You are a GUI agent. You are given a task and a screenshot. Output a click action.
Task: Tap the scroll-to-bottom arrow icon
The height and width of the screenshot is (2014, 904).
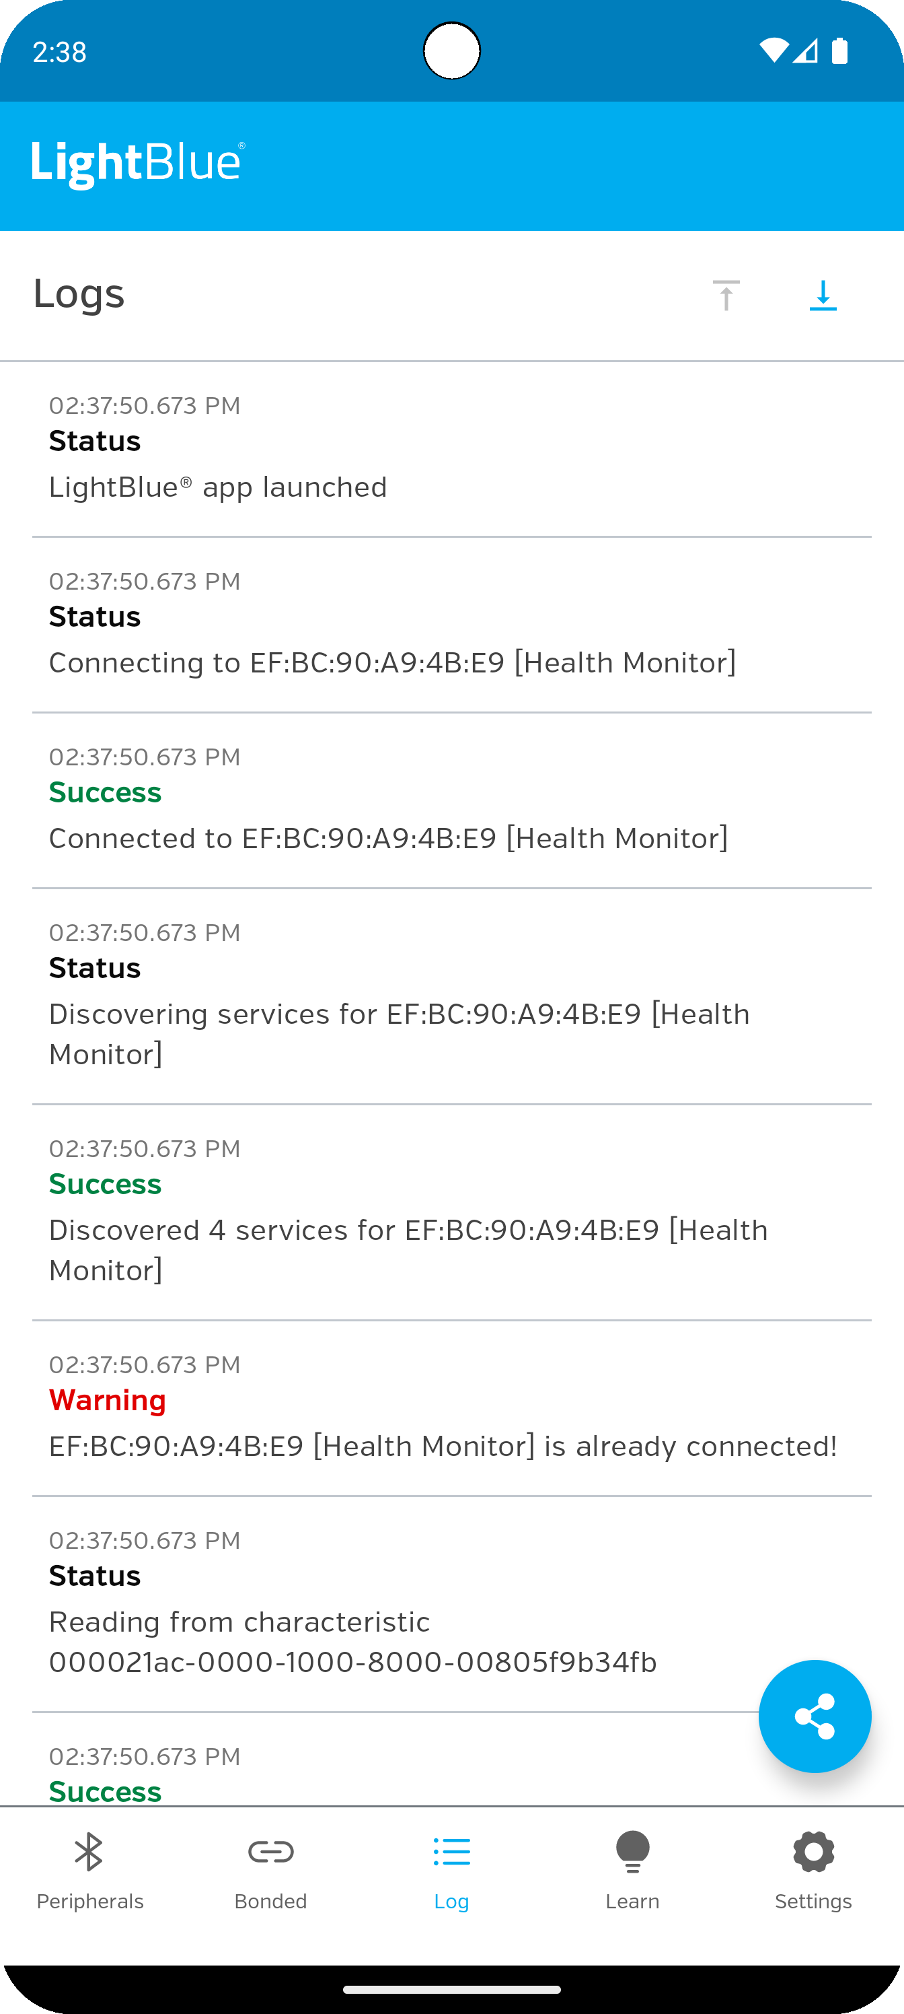click(823, 296)
